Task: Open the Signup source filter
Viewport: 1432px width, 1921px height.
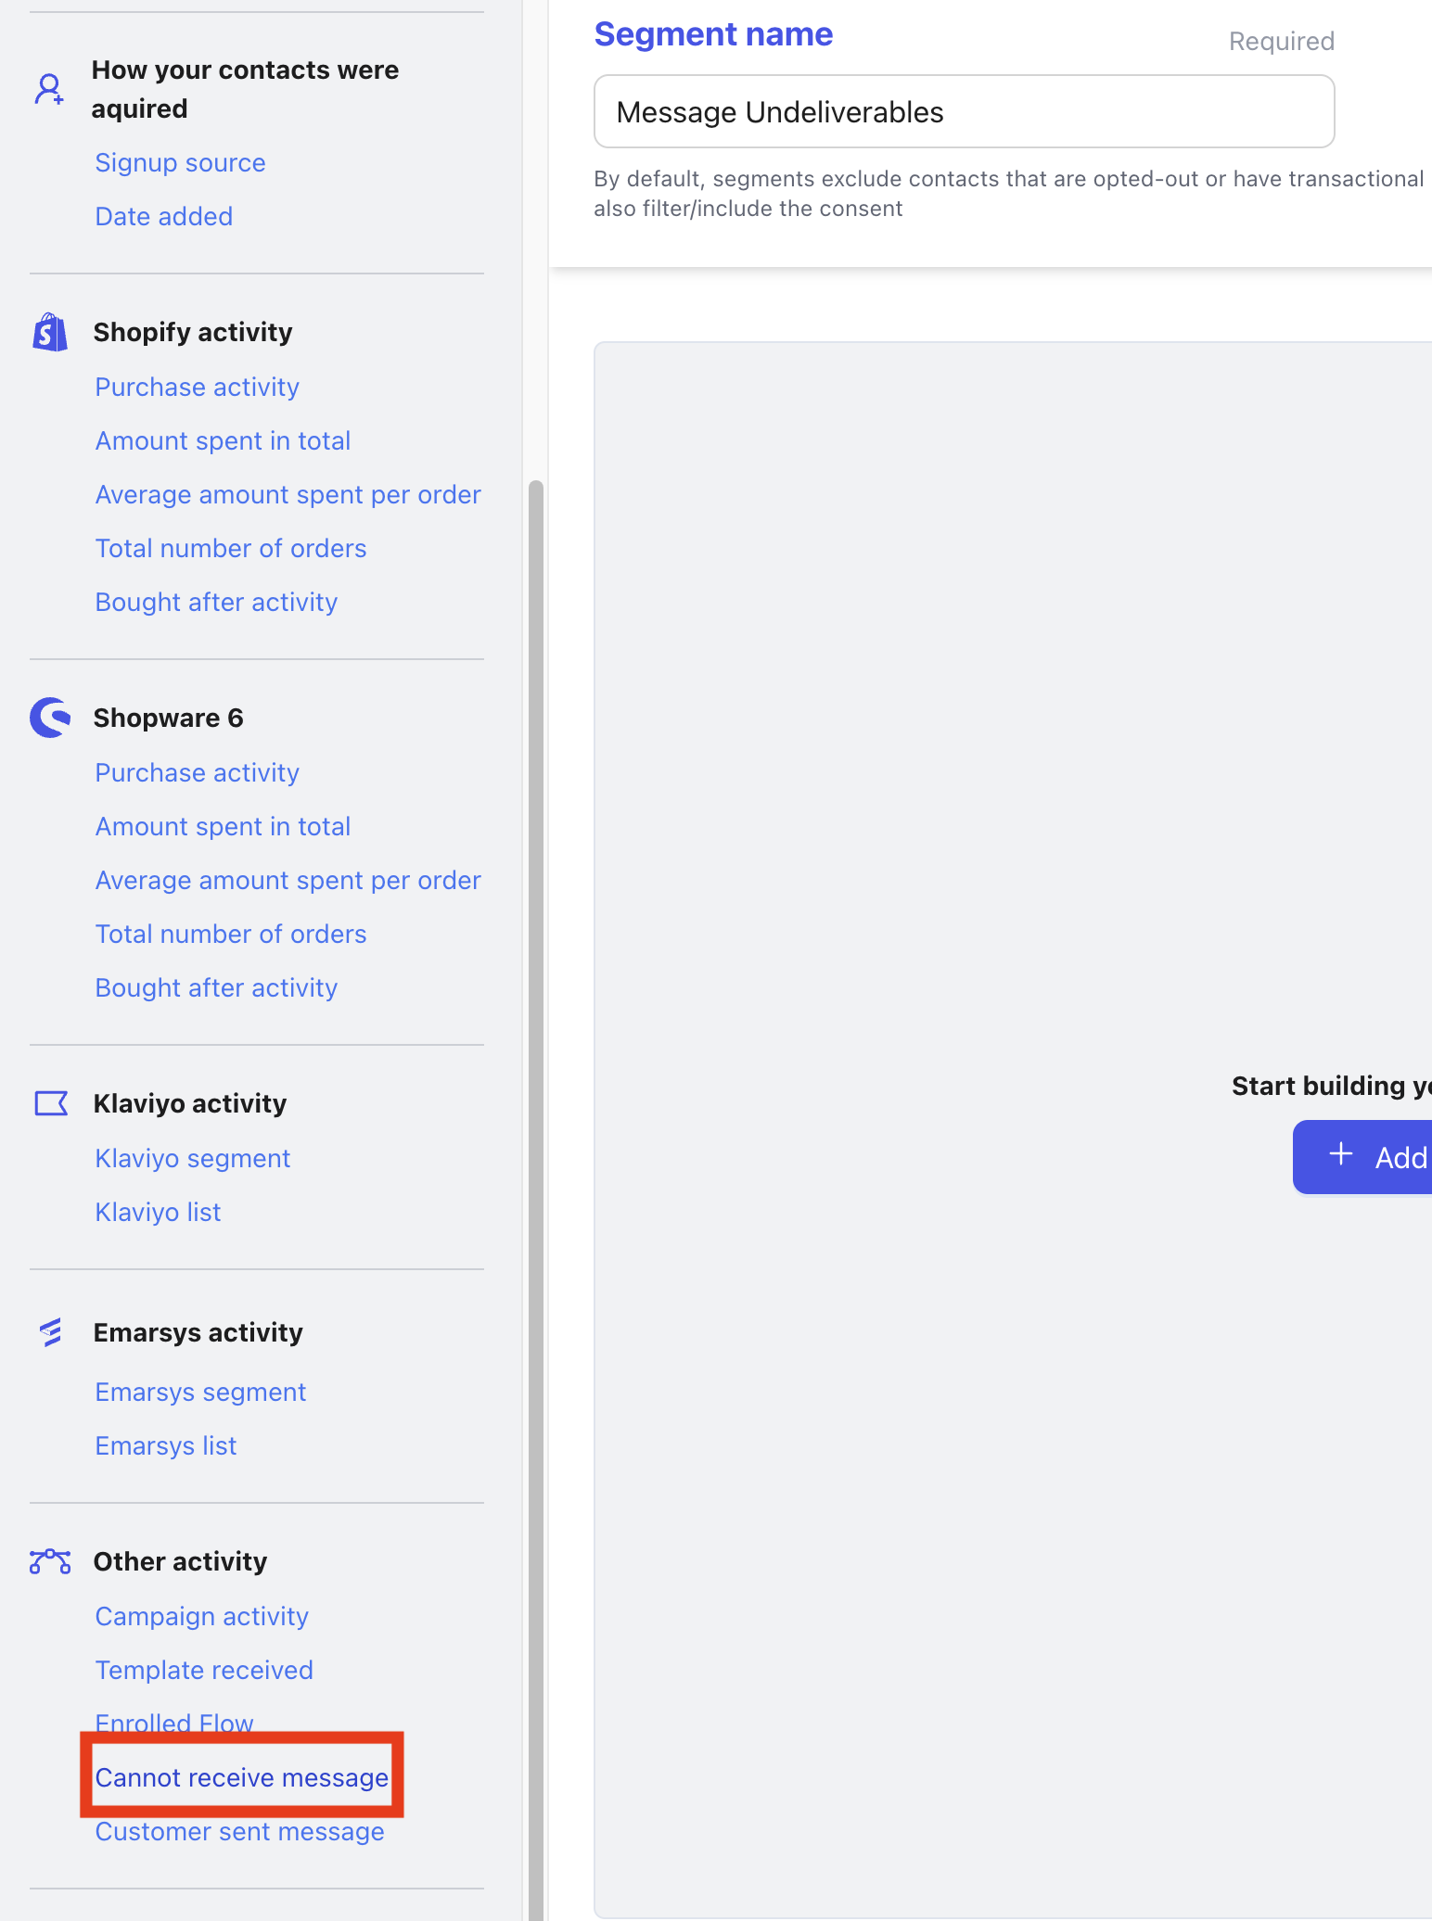Action: (180, 163)
